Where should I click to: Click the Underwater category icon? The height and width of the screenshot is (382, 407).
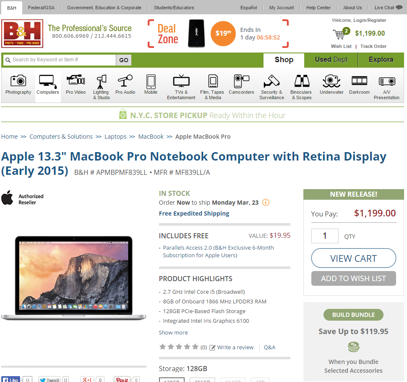click(331, 81)
